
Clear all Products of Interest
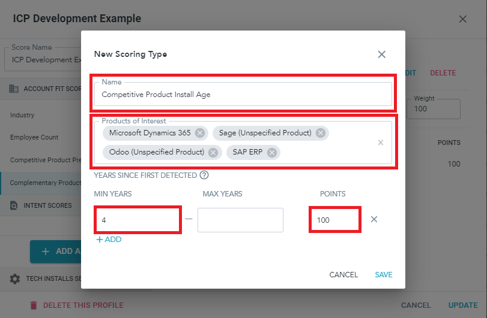point(380,143)
